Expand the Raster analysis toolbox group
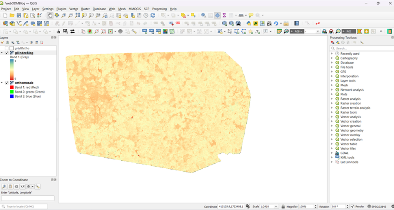This screenshot has height=210, width=394. click(x=332, y=99)
